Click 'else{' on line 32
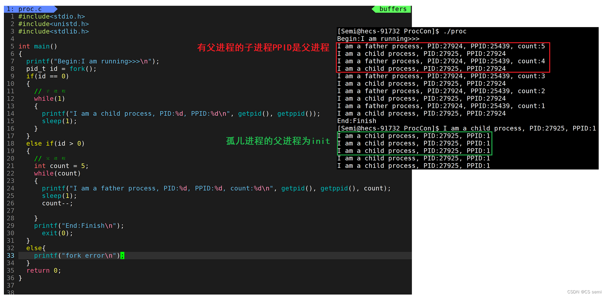 click(36, 248)
